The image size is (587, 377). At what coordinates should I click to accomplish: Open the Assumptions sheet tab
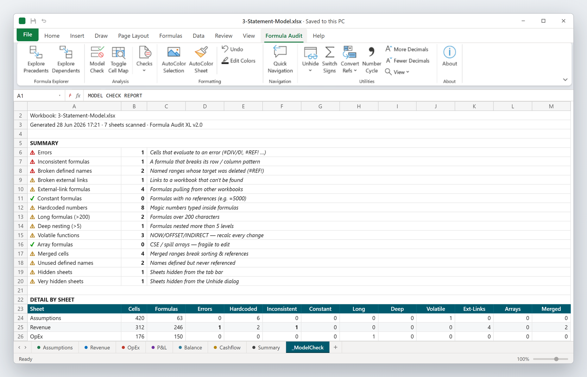point(55,347)
